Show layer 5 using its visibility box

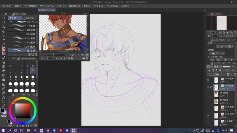coord(208,94)
